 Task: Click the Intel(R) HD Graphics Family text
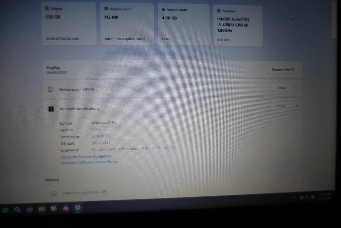tap(125, 39)
